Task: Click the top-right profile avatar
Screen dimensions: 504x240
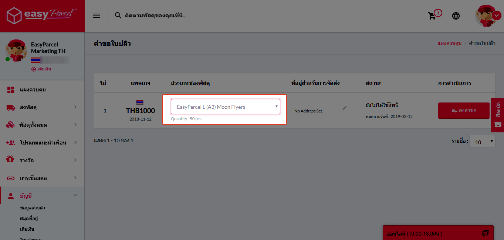Action: (486, 16)
